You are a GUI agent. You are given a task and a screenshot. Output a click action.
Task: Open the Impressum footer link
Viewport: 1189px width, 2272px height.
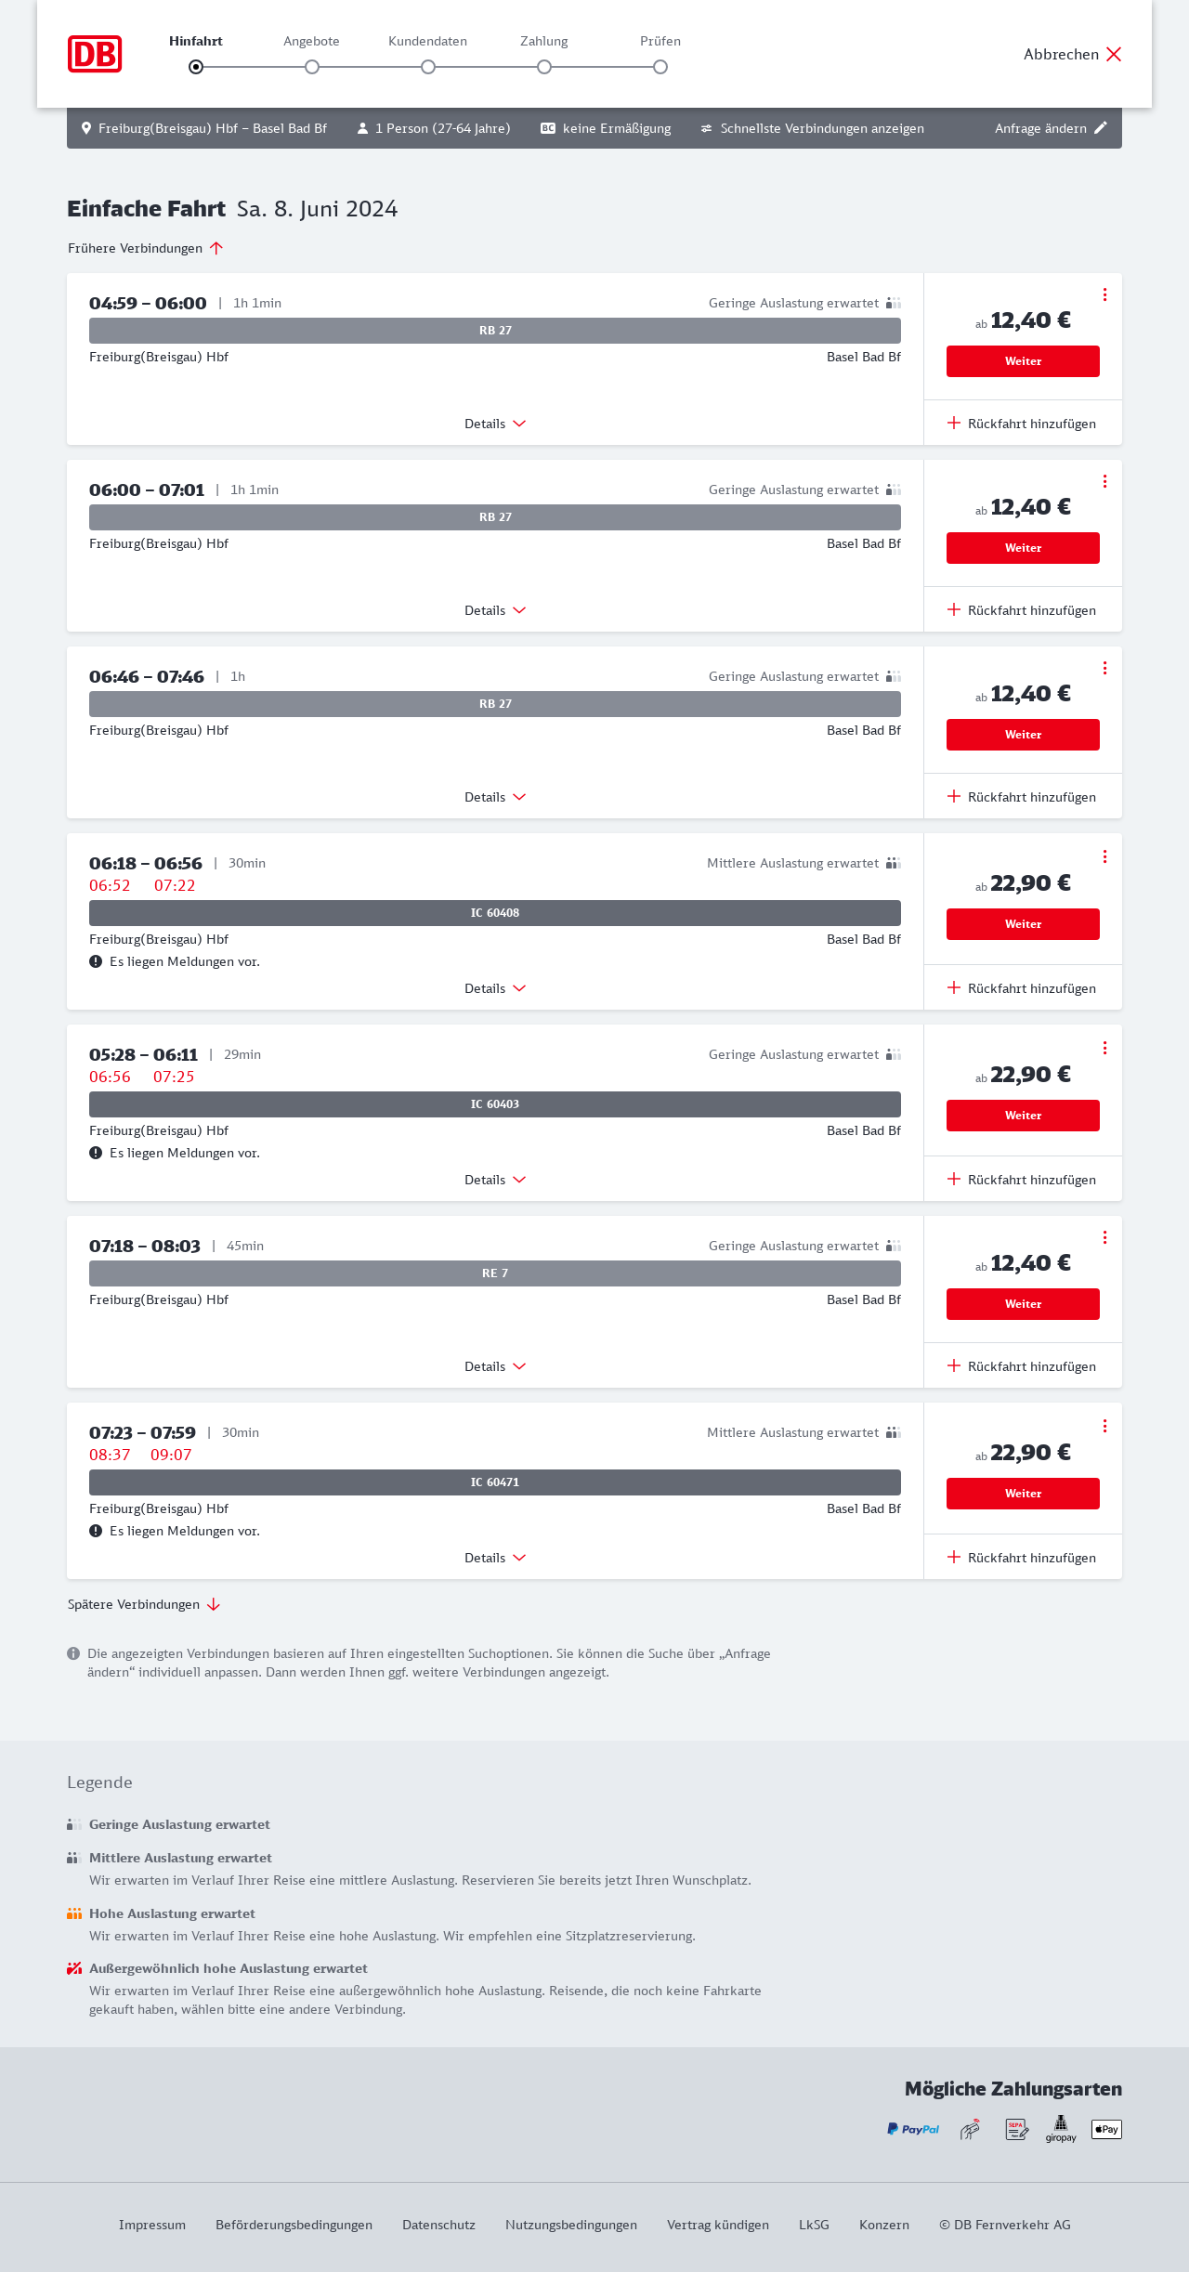coord(152,2225)
